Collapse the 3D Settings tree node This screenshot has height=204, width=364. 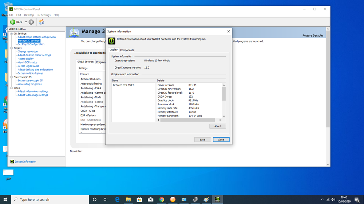11,33
